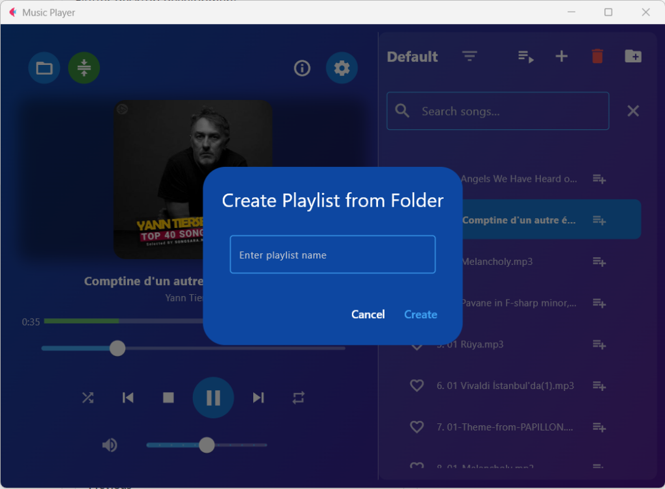
Task: Open the settings gear icon
Action: [x=342, y=68]
